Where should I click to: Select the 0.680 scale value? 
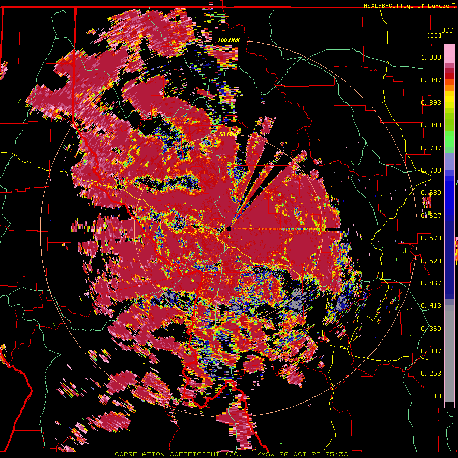431,193
